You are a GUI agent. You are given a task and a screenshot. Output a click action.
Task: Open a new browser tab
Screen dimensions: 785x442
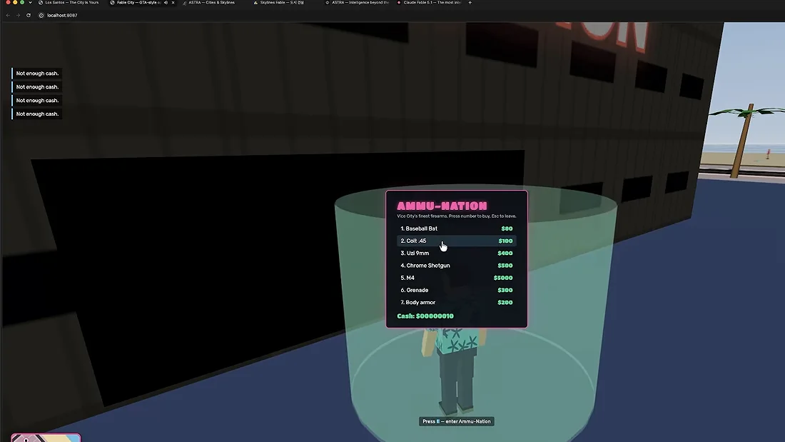470,3
